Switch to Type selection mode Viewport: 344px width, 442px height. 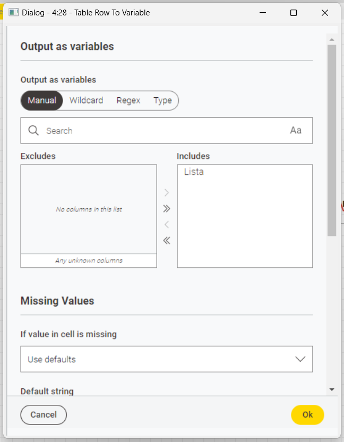[x=162, y=100]
